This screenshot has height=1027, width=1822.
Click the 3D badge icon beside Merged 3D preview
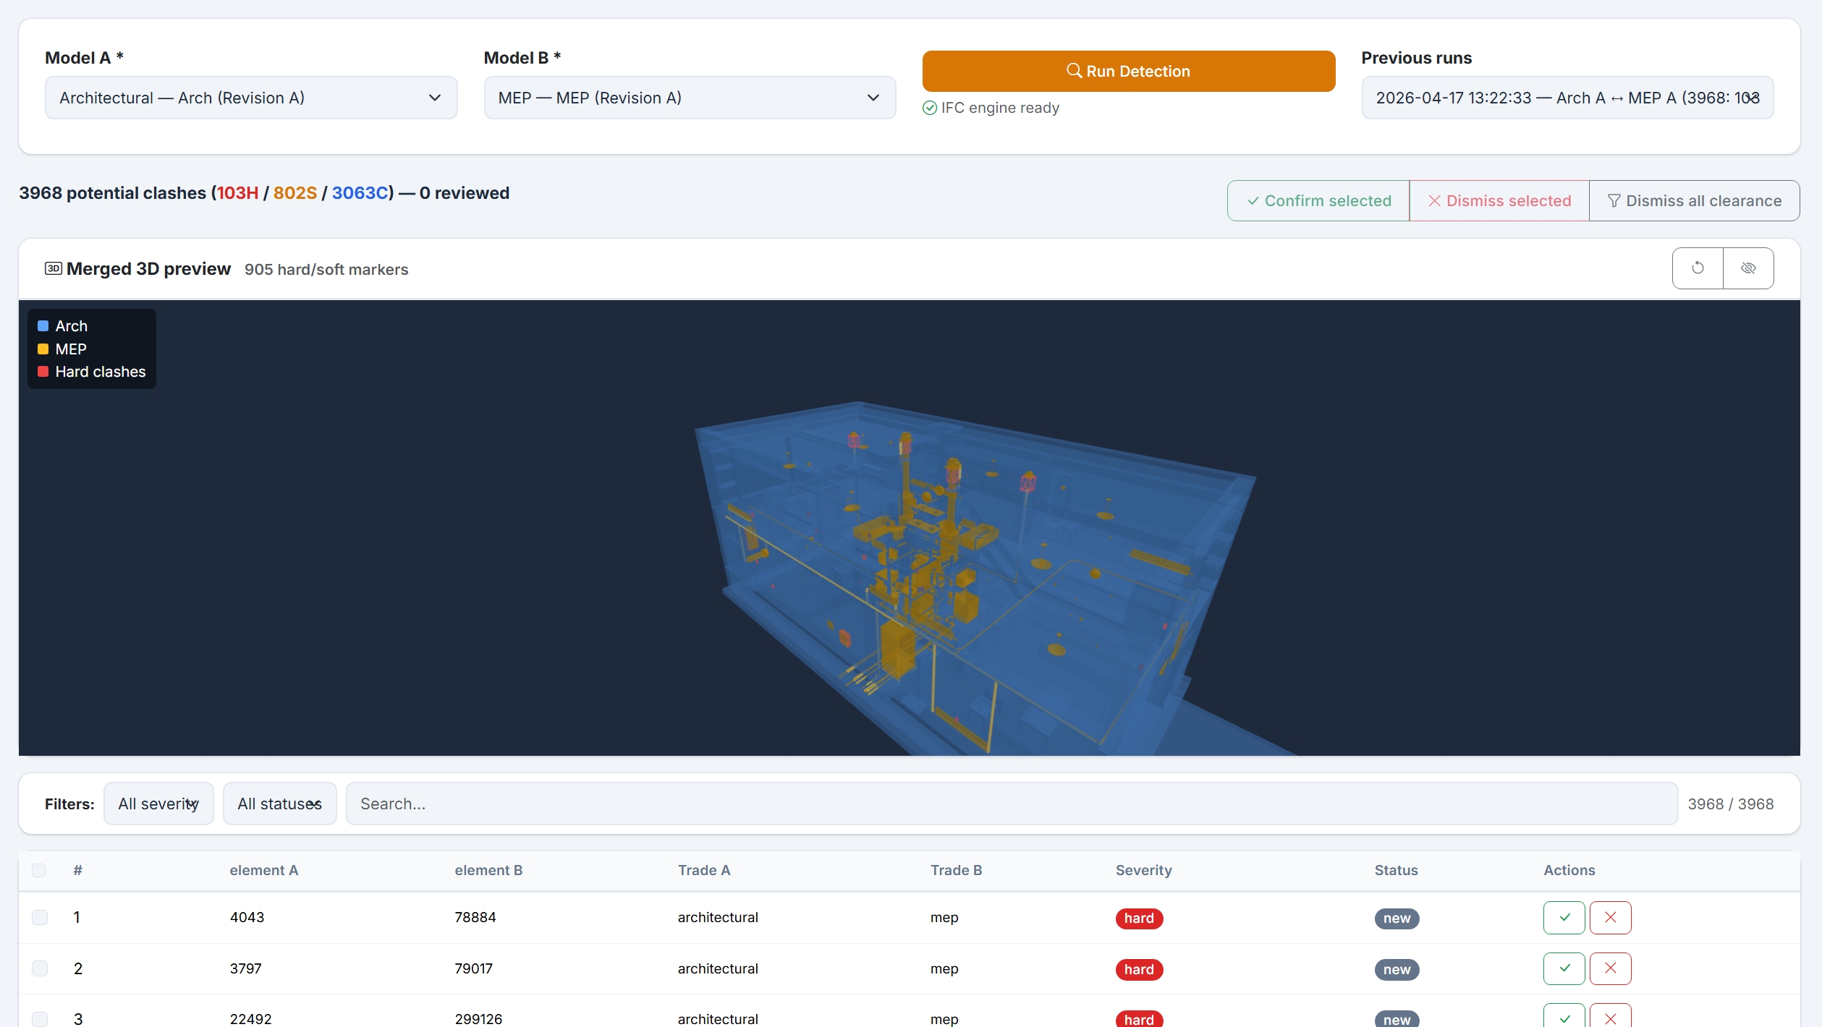point(54,268)
